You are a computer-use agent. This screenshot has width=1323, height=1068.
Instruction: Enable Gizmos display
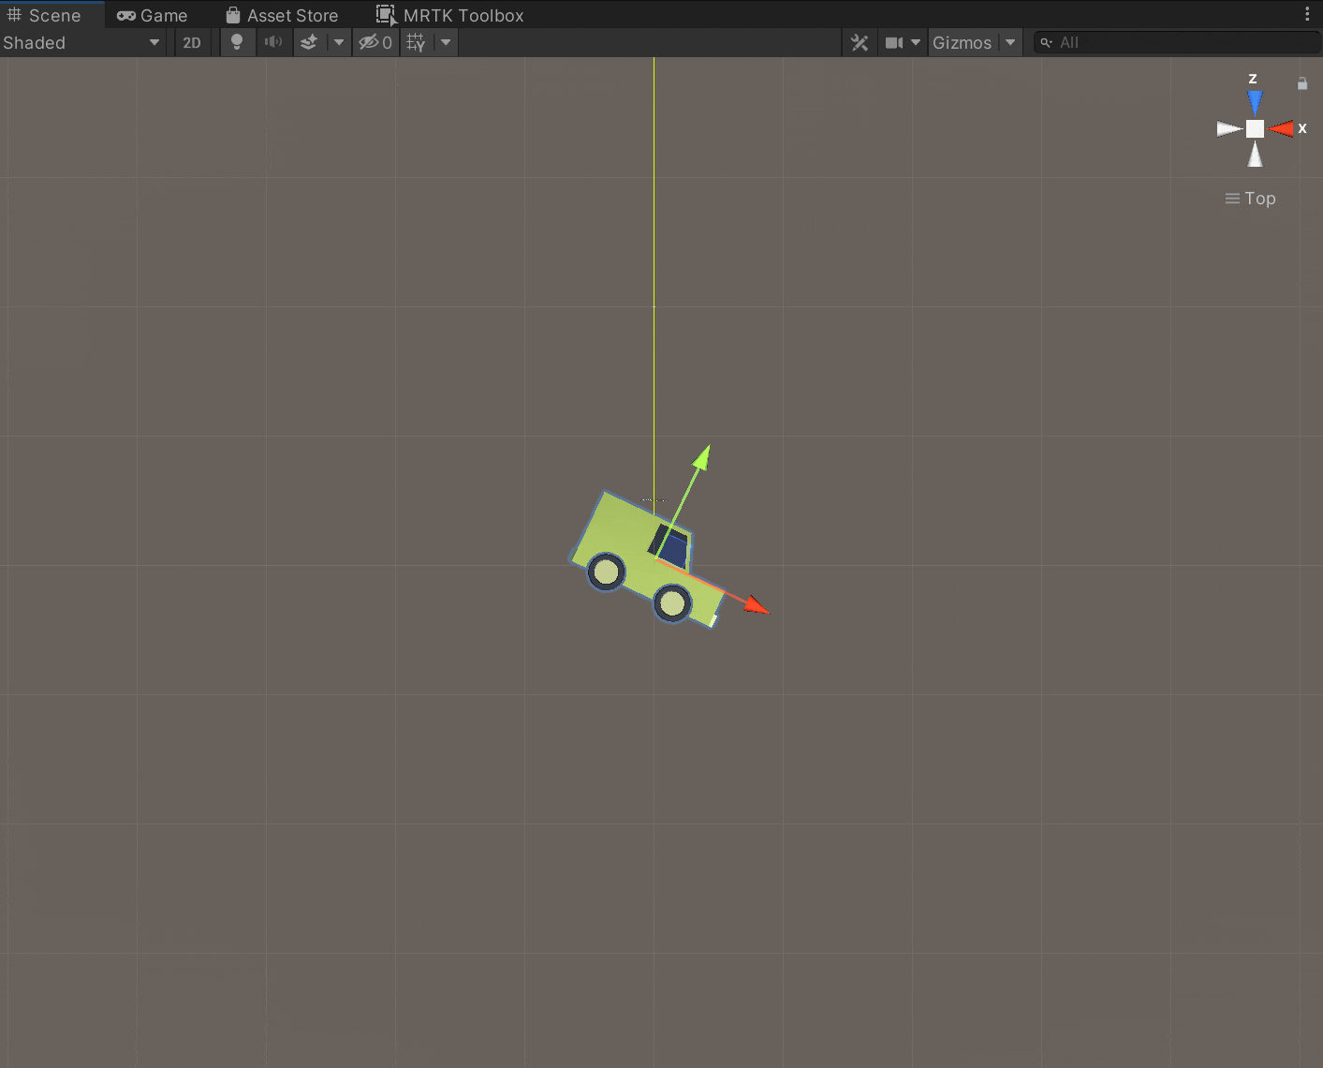pyautogui.click(x=962, y=42)
